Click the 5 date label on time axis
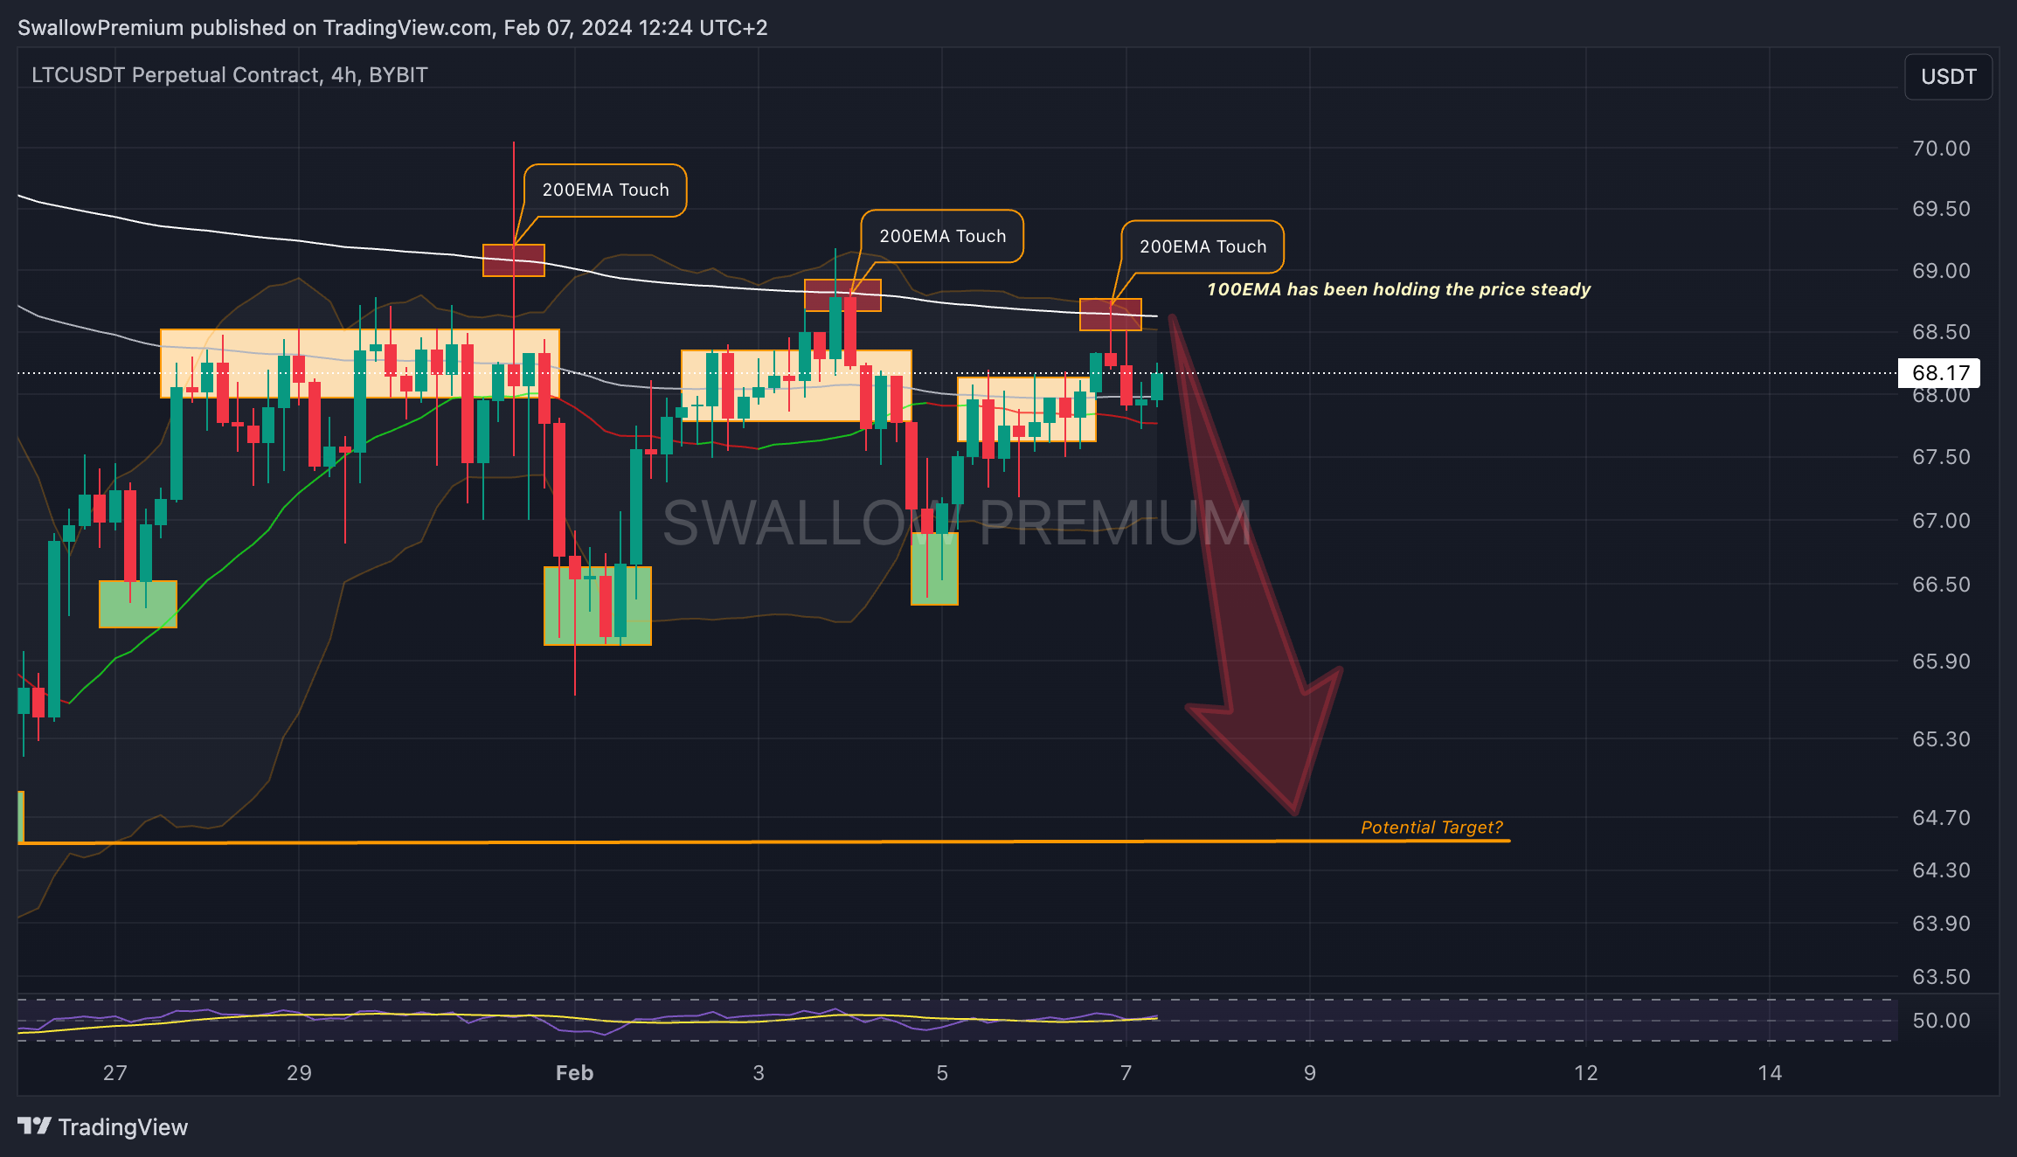This screenshot has height=1157, width=2017. point(942,1073)
